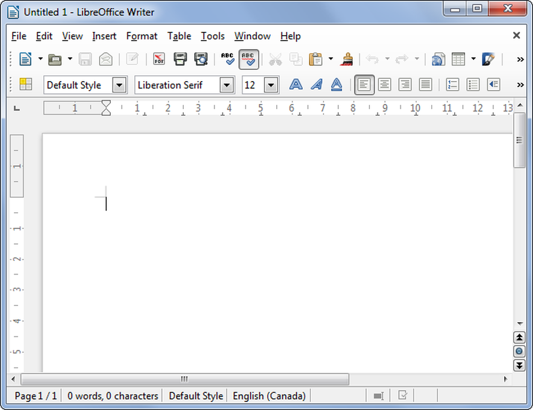Open the Insert menu
This screenshot has width=533, height=410.
click(104, 36)
